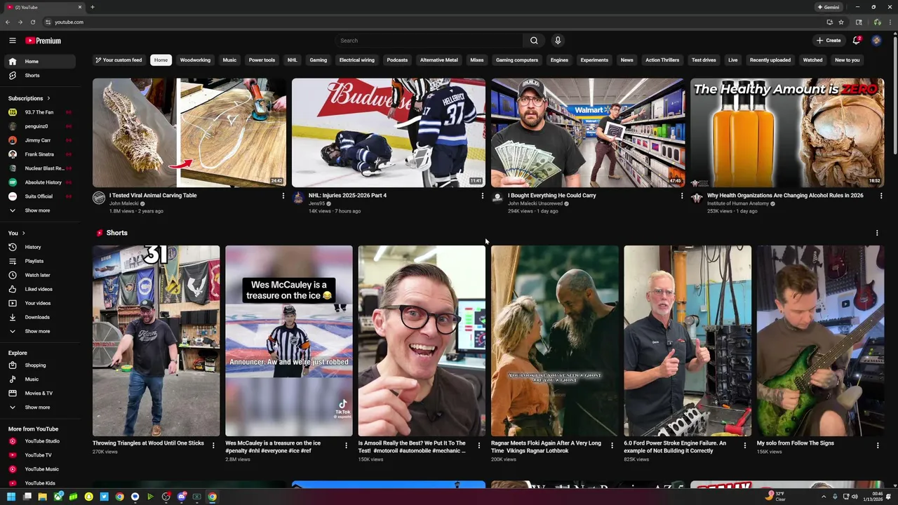Screen dimensions: 898x505
Task: Open Shopping under Explore
Action: coord(40,365)
